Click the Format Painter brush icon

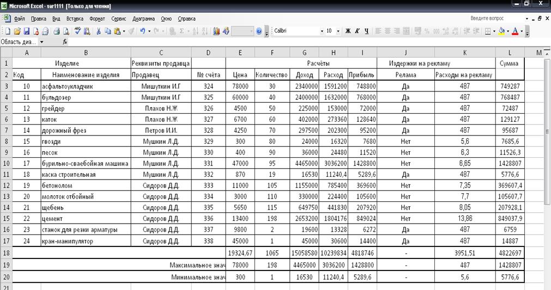131,31
